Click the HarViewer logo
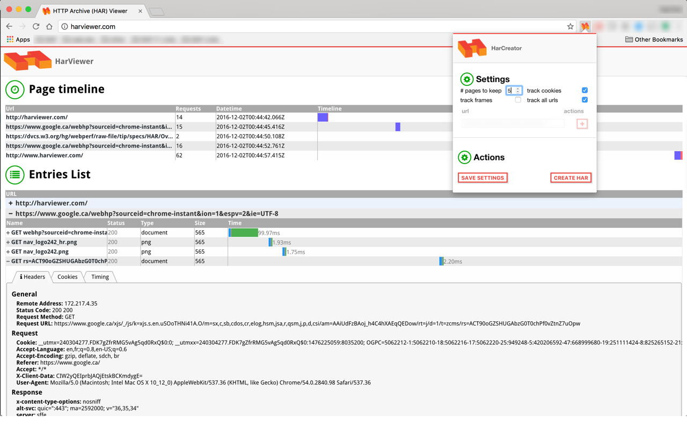 [x=28, y=60]
